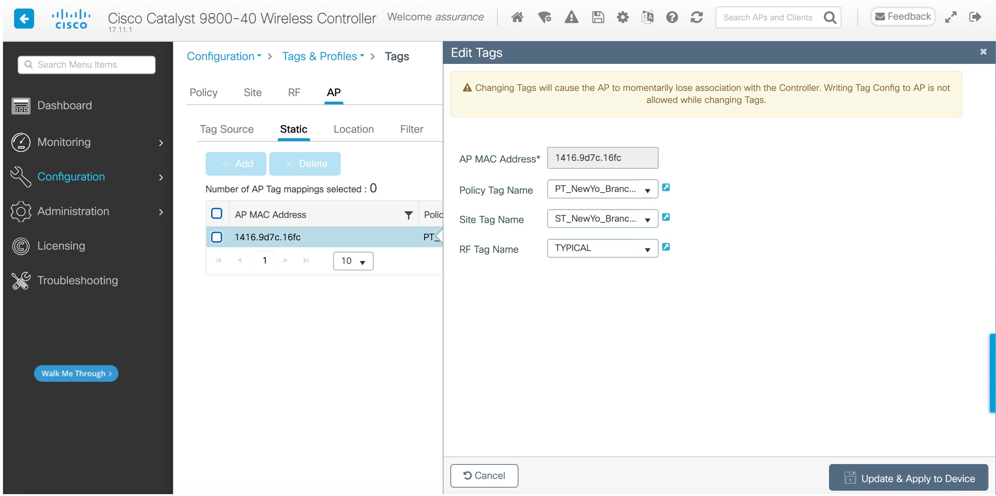Click the logout icon at top right

[x=975, y=17]
